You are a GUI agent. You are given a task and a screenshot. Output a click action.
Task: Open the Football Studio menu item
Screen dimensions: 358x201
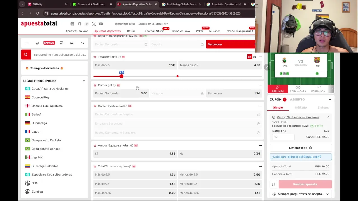pyautogui.click(x=155, y=31)
